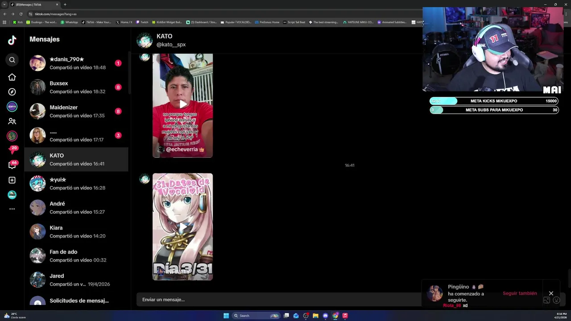
Task: Open the Kick bookmark
Action: pyautogui.click(x=18, y=22)
